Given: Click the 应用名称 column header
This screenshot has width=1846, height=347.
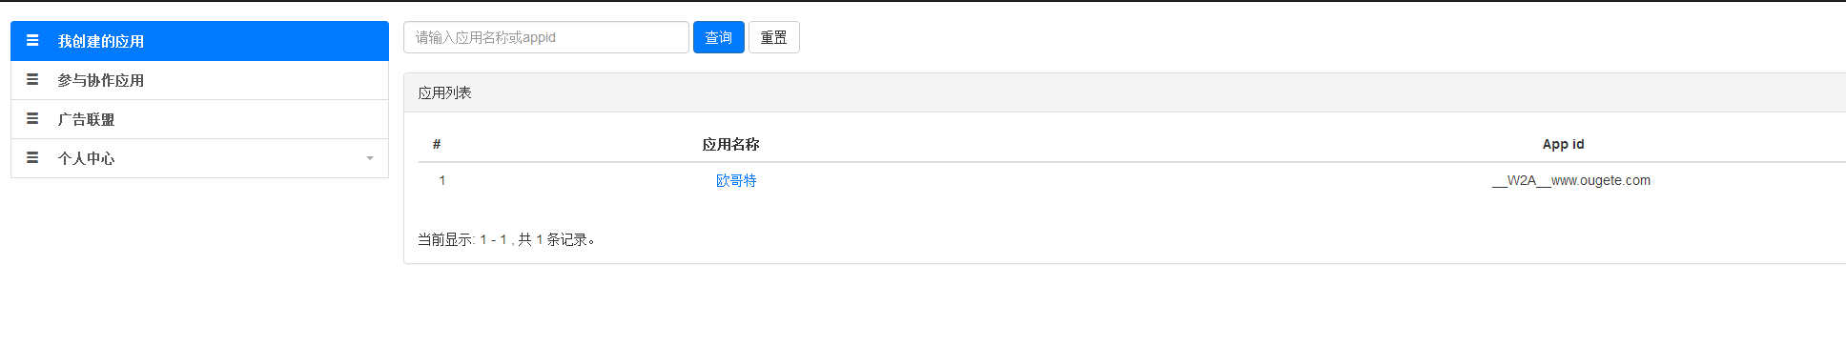Looking at the screenshot, I should (731, 144).
